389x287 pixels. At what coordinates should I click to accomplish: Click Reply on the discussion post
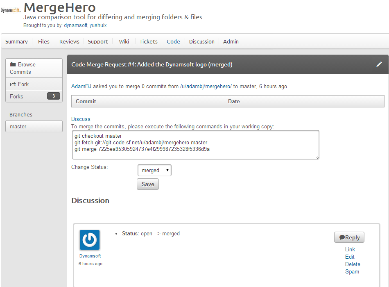tap(349, 237)
